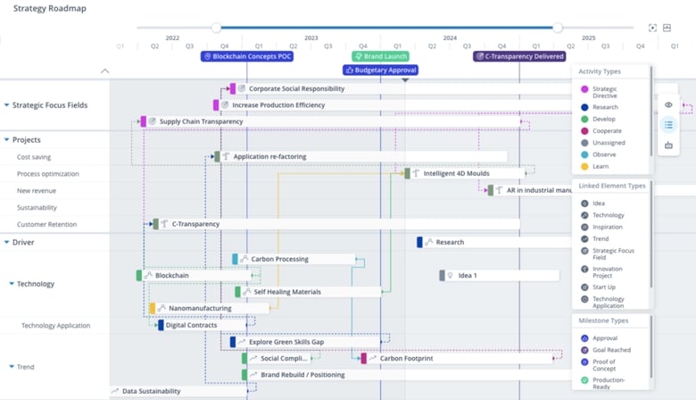Collapse the Trend subgroup arrow
Screen dimensions: 696x400
pyautogui.click(x=12, y=367)
